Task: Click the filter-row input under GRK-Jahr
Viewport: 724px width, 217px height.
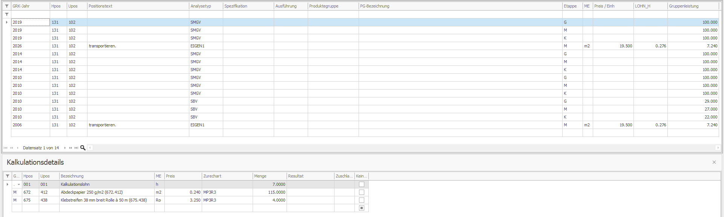Action: 31,14
